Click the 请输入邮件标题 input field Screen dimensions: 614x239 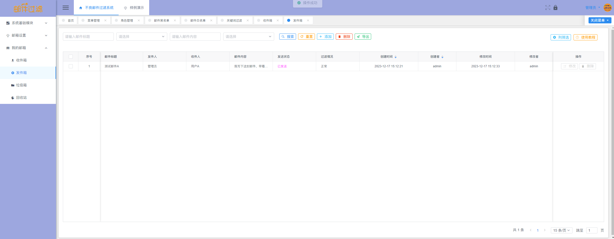tap(88, 37)
